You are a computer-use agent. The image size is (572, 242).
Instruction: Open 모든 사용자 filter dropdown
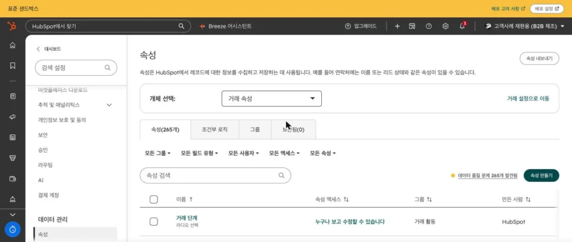click(x=244, y=153)
